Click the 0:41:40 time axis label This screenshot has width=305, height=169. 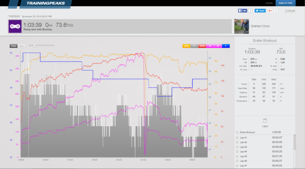(144, 160)
